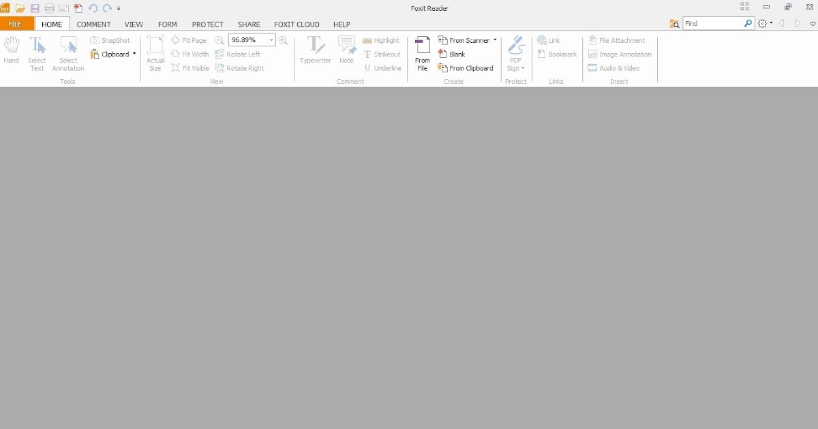Toggle Fit Page view mode
This screenshot has height=429, width=818.
[190, 40]
